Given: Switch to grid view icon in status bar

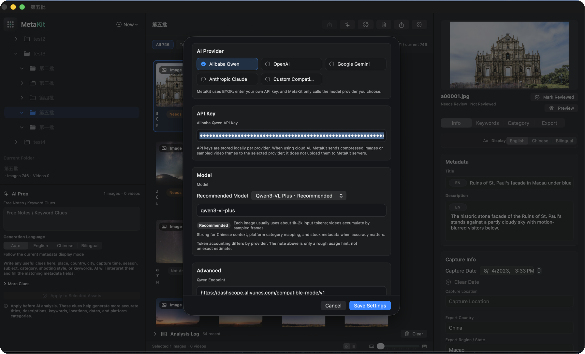Looking at the screenshot, I should click(x=347, y=346).
